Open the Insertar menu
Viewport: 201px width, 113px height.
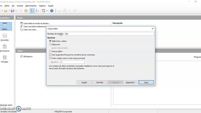coord(20,6)
